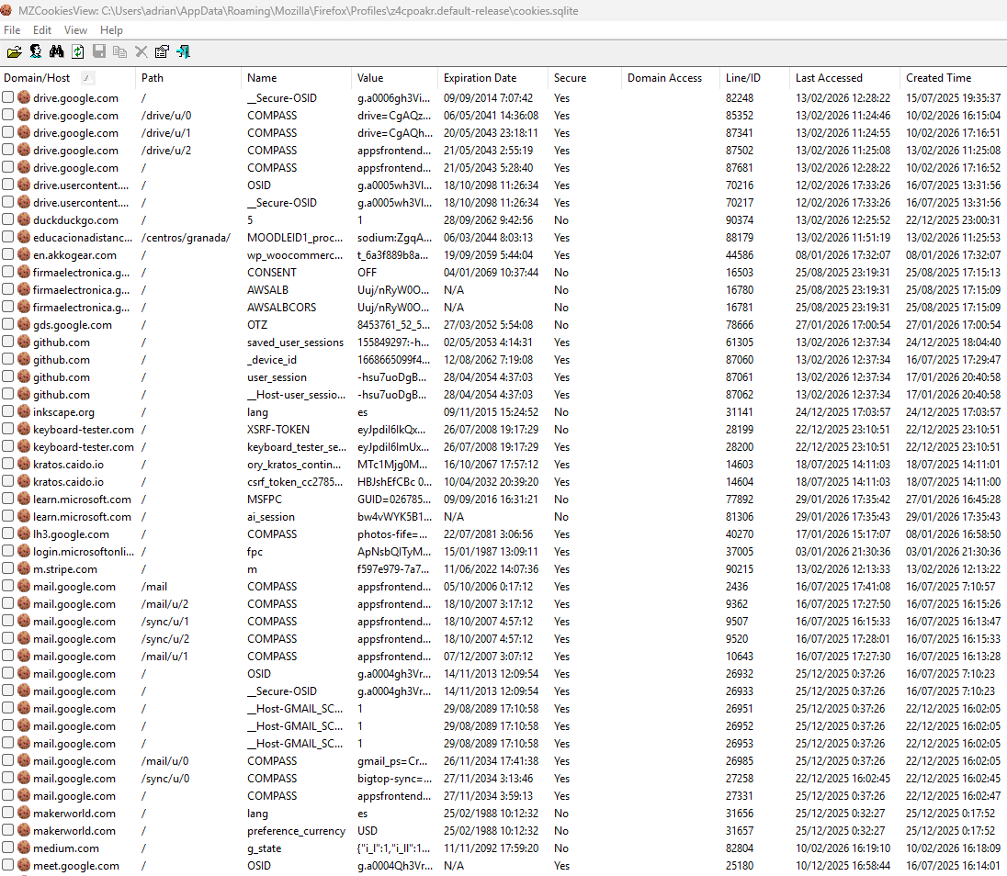The width and height of the screenshot is (1007, 876).
Task: Click the exit door toolbar icon
Action: pyautogui.click(x=183, y=52)
